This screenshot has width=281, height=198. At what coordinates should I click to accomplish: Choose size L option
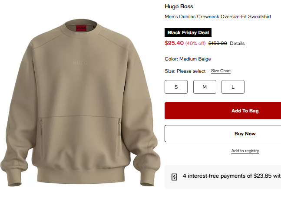pyautogui.click(x=233, y=87)
